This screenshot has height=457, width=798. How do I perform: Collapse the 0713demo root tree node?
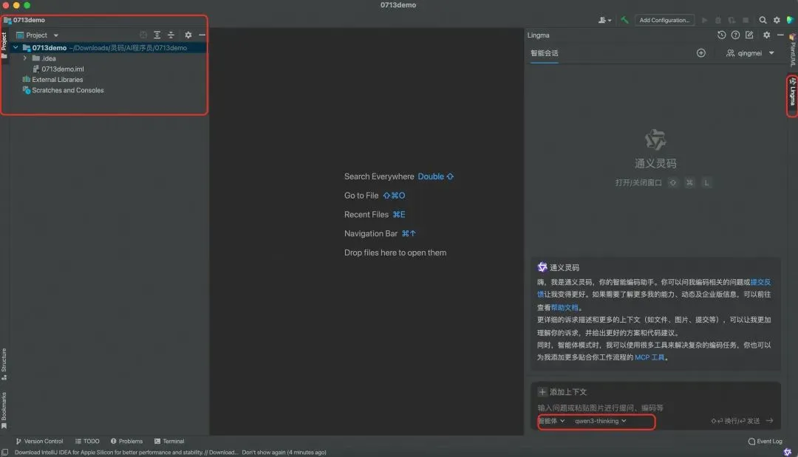[16, 47]
